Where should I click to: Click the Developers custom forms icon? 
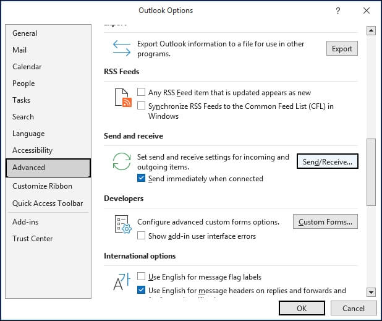(122, 225)
